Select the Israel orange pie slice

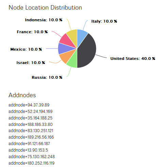tap(66, 56)
